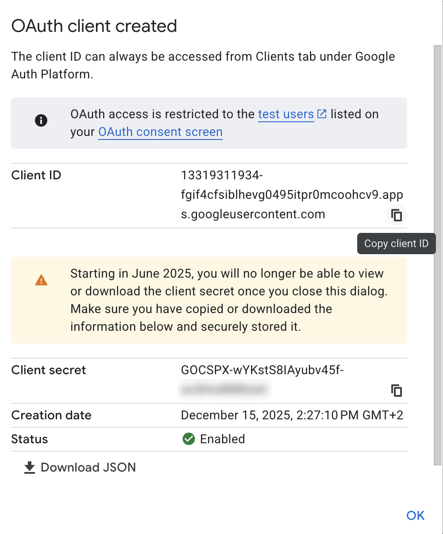The height and width of the screenshot is (534, 443).
Task: Copy the client ID using the copy icon
Action: [x=397, y=215]
